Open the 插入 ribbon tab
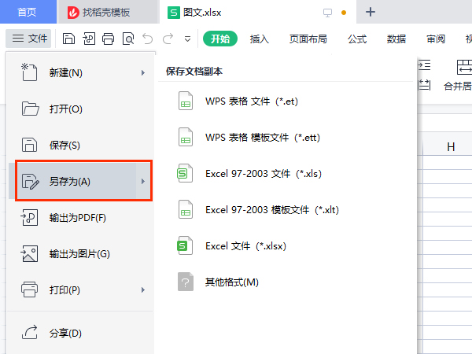Image resolution: width=472 pixels, height=354 pixels. [259, 39]
